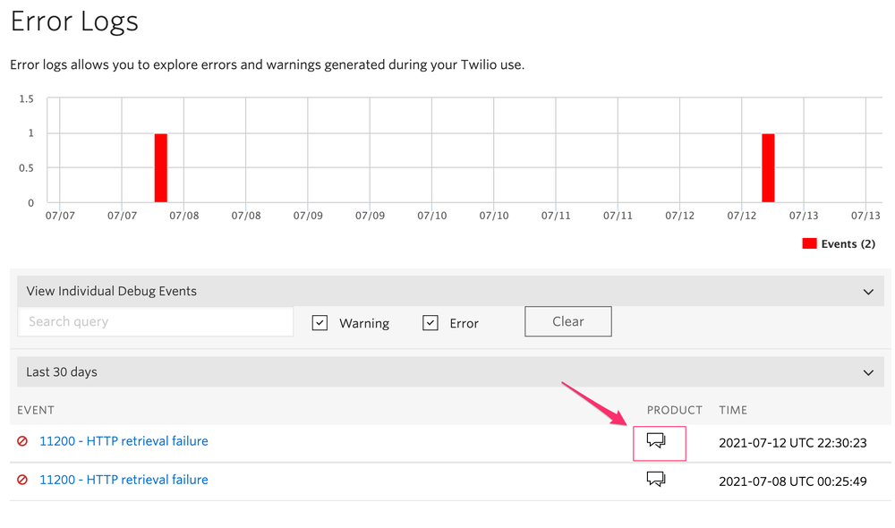This screenshot has width=895, height=528.
Task: Click inside the Search query field
Action: tap(155, 321)
